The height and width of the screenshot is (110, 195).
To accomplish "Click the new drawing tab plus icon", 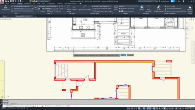I will (x=35, y=16).
